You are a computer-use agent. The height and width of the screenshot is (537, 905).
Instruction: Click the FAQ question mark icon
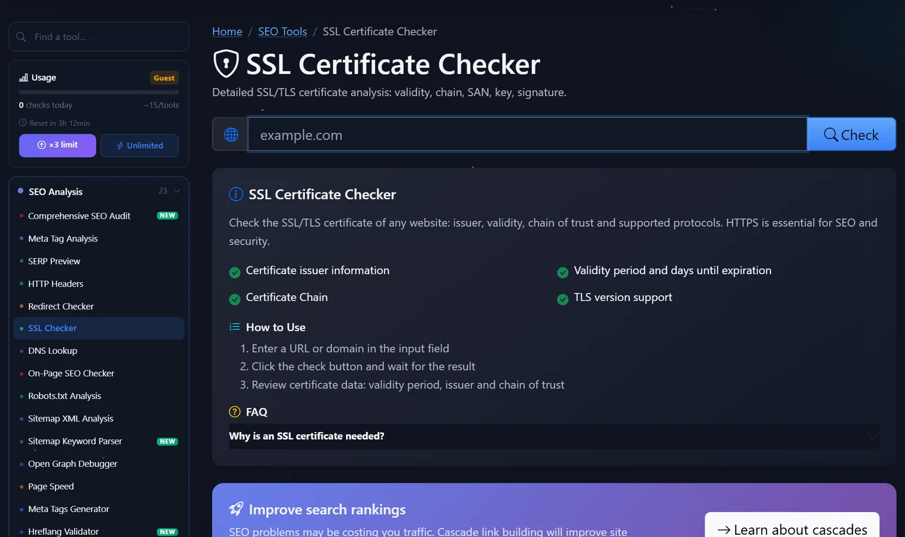click(235, 412)
